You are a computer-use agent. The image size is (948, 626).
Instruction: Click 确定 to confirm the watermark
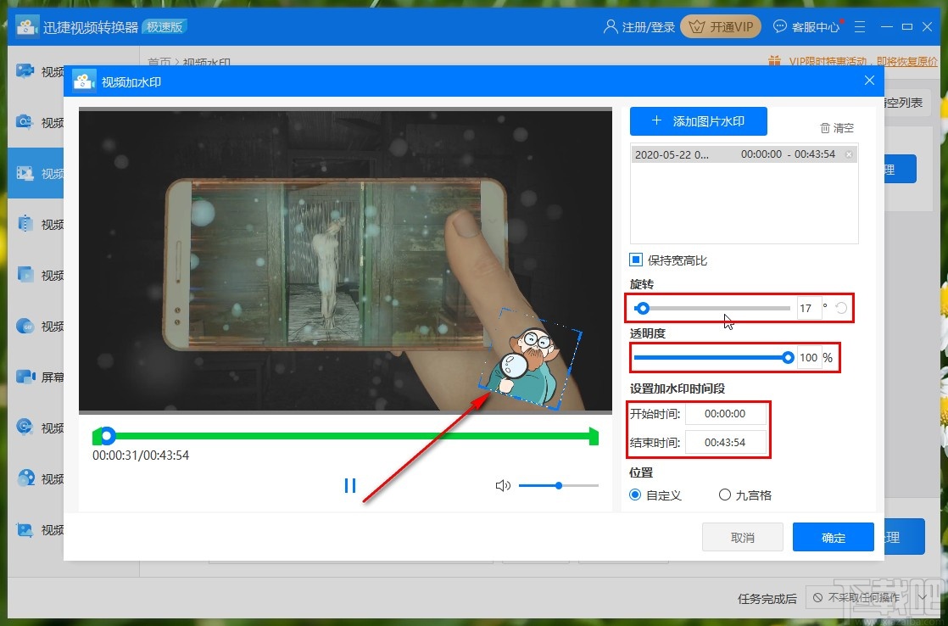pyautogui.click(x=834, y=537)
